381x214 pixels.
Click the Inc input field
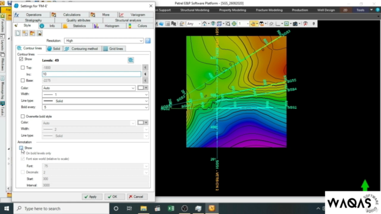pyautogui.click(x=91, y=74)
